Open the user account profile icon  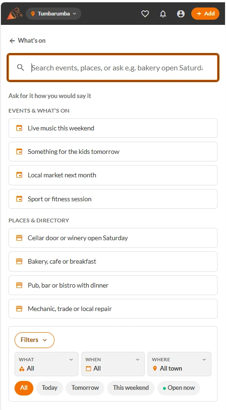[181, 14]
